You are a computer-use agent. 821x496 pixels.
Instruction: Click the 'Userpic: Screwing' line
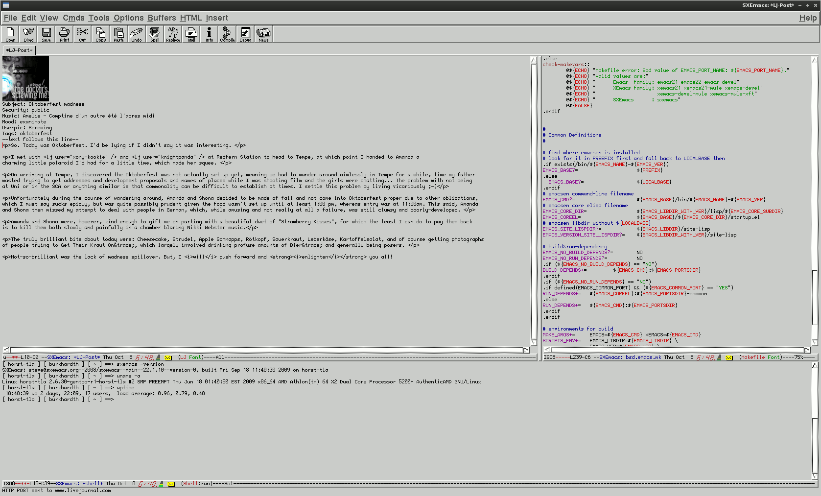coord(27,127)
